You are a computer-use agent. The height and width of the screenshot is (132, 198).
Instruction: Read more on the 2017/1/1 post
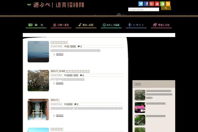coord(60,115)
